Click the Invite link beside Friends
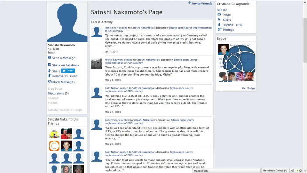The width and height of the screenshot is (307, 173). pos(239,25)
